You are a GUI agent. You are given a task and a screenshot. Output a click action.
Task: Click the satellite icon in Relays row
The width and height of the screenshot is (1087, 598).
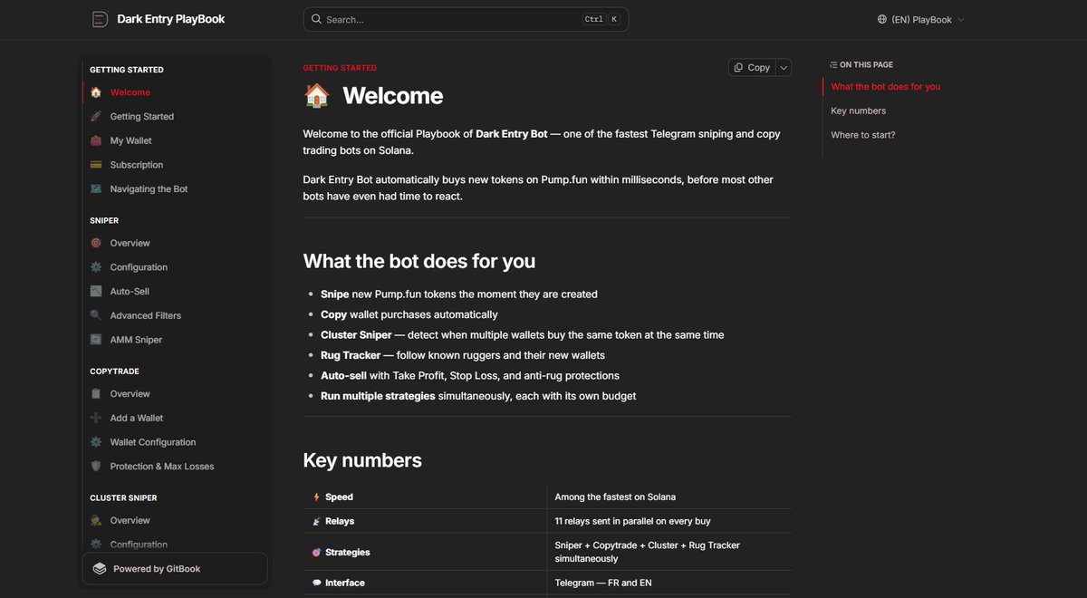(x=316, y=521)
